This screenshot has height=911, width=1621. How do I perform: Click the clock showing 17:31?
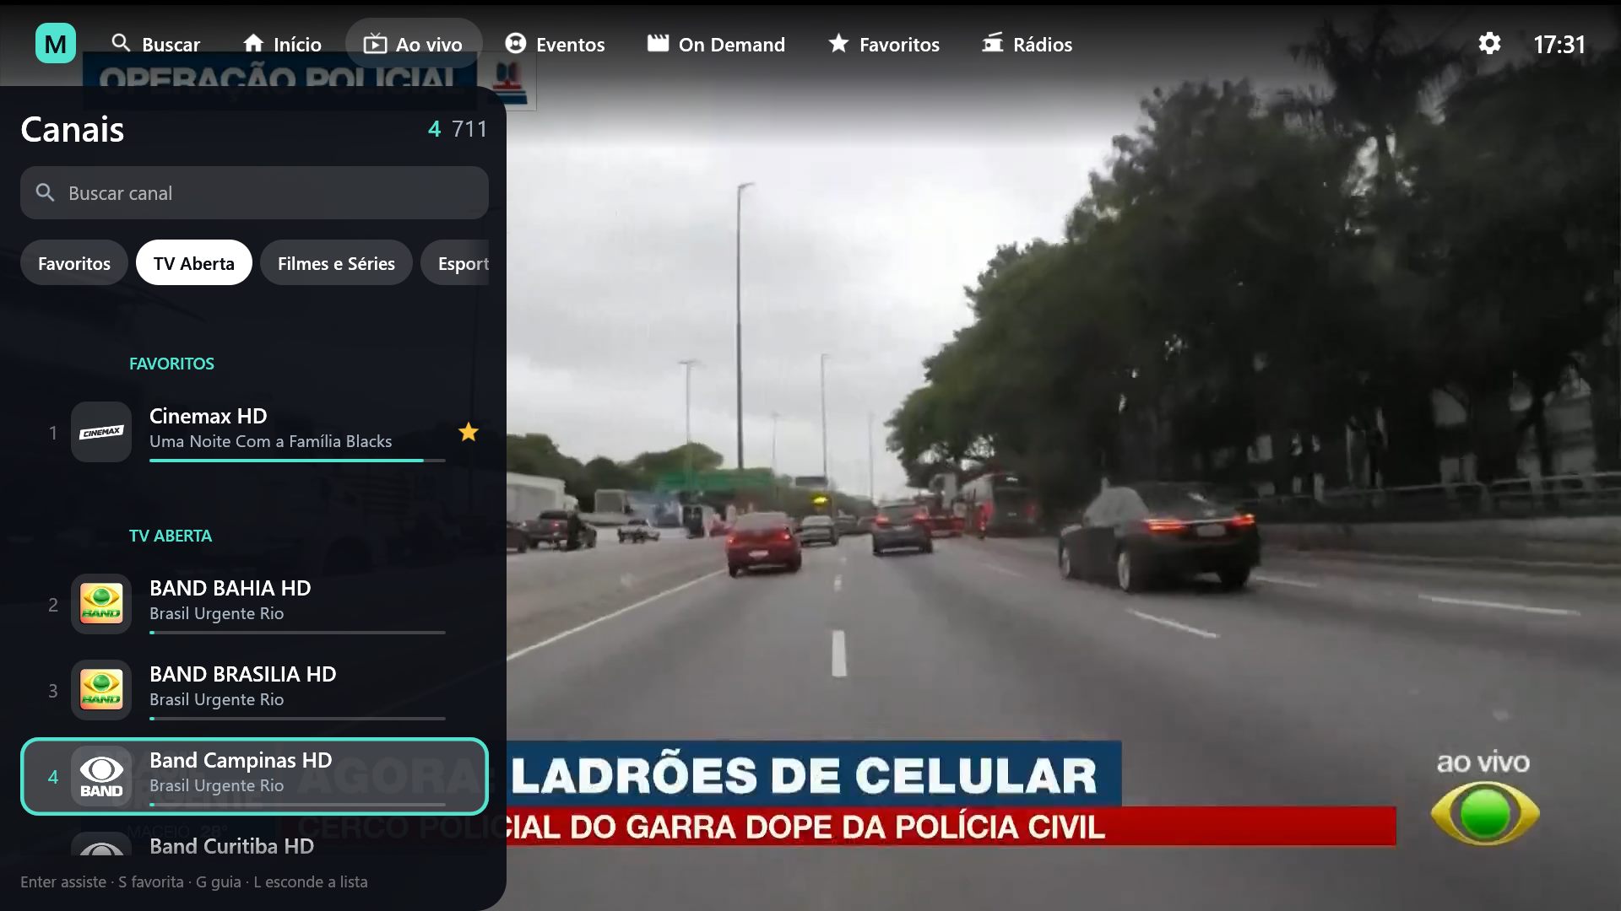(1559, 44)
